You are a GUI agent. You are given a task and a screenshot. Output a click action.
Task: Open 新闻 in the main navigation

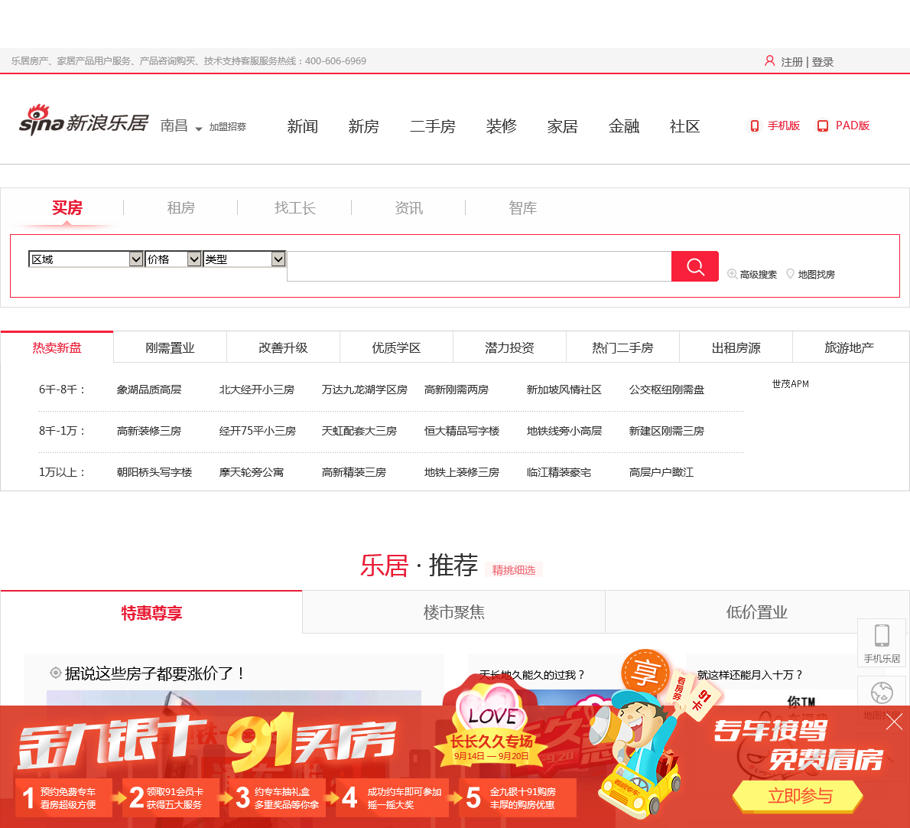click(x=302, y=126)
